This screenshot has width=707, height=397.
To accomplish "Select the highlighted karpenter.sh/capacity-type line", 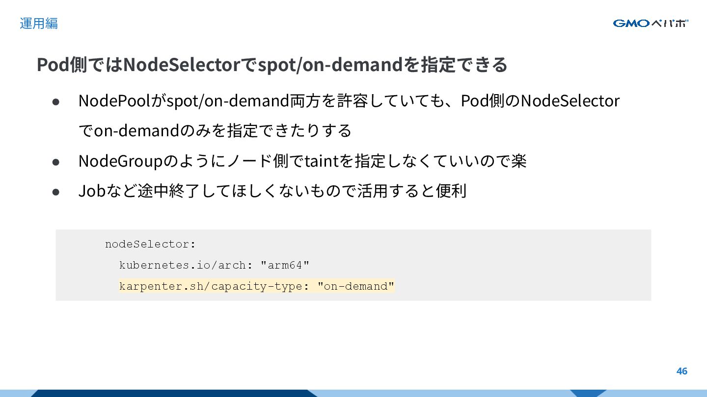I will [x=257, y=286].
